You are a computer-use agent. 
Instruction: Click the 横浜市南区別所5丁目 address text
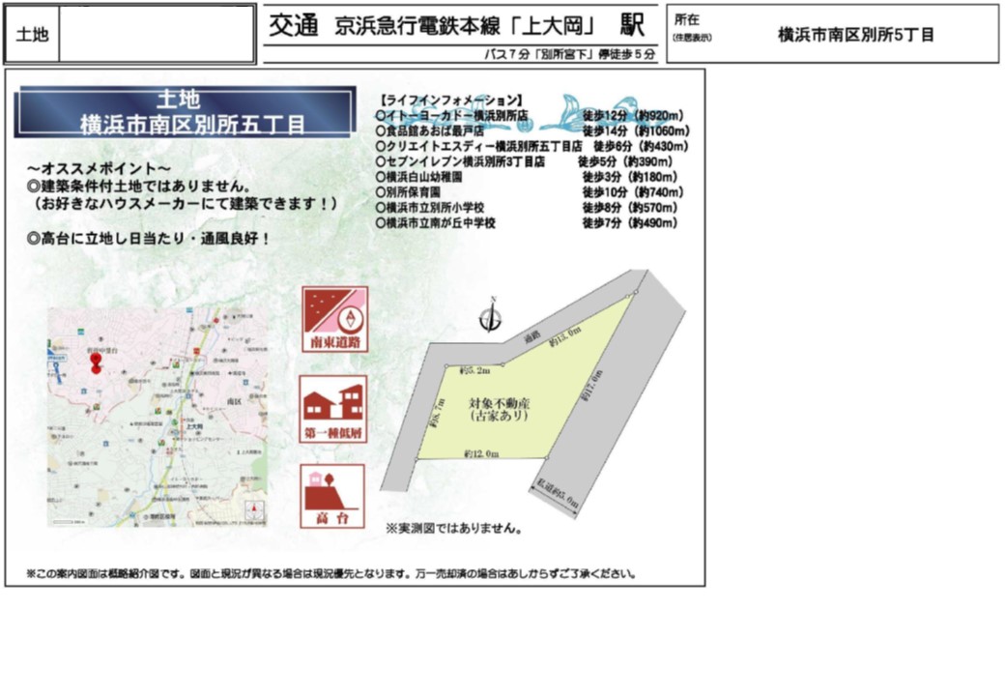tap(855, 35)
